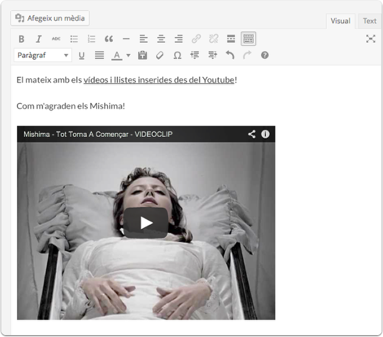Apply blockquote formatting
The image size is (383, 337).
coord(109,39)
